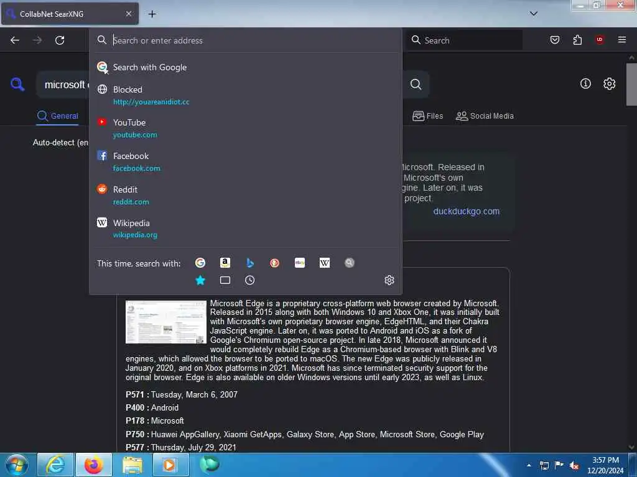Open the Extensions puzzle icon
Viewport: 637px width, 477px height.
coord(577,40)
